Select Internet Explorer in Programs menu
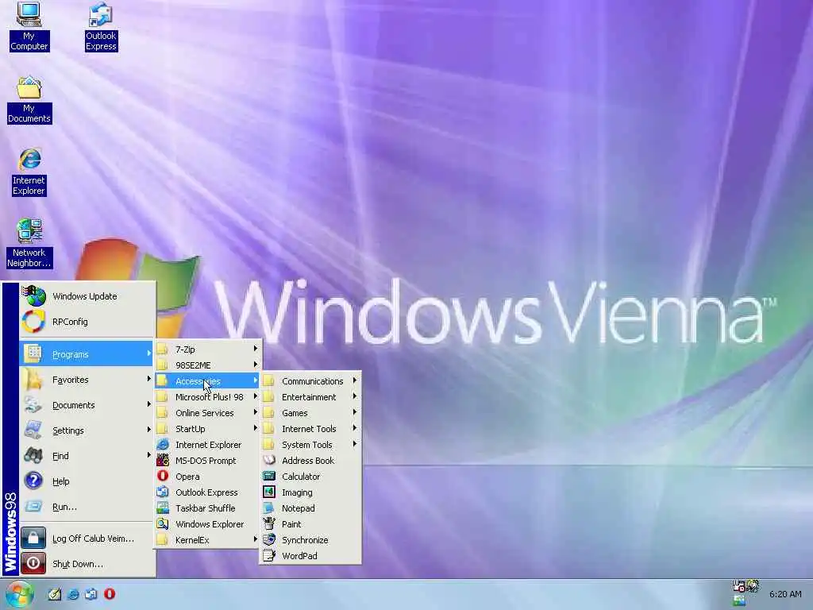813x610 pixels. click(x=207, y=445)
